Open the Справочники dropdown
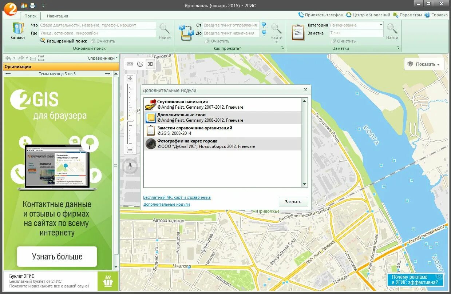 pos(103,58)
